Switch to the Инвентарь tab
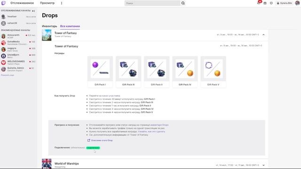The image size is (301, 169). pyautogui.click(x=49, y=26)
